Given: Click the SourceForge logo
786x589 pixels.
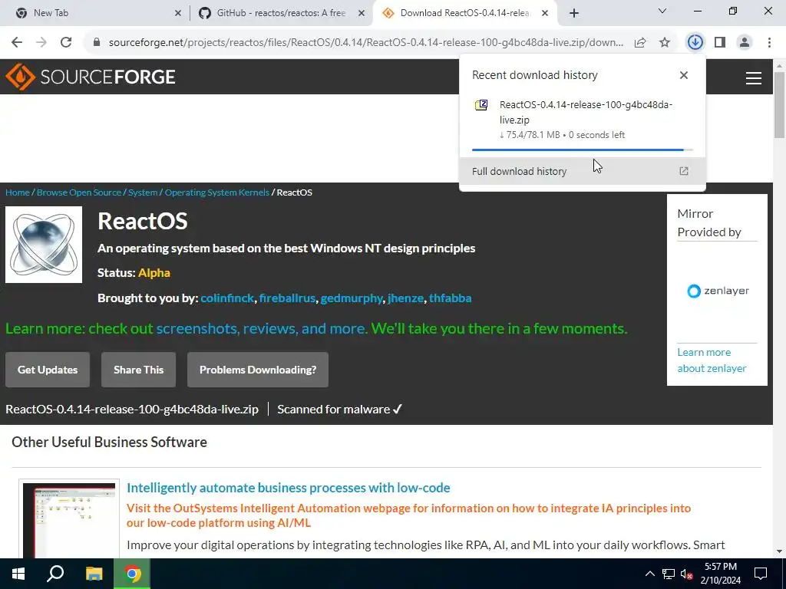Looking at the screenshot, I should pyautogui.click(x=91, y=77).
